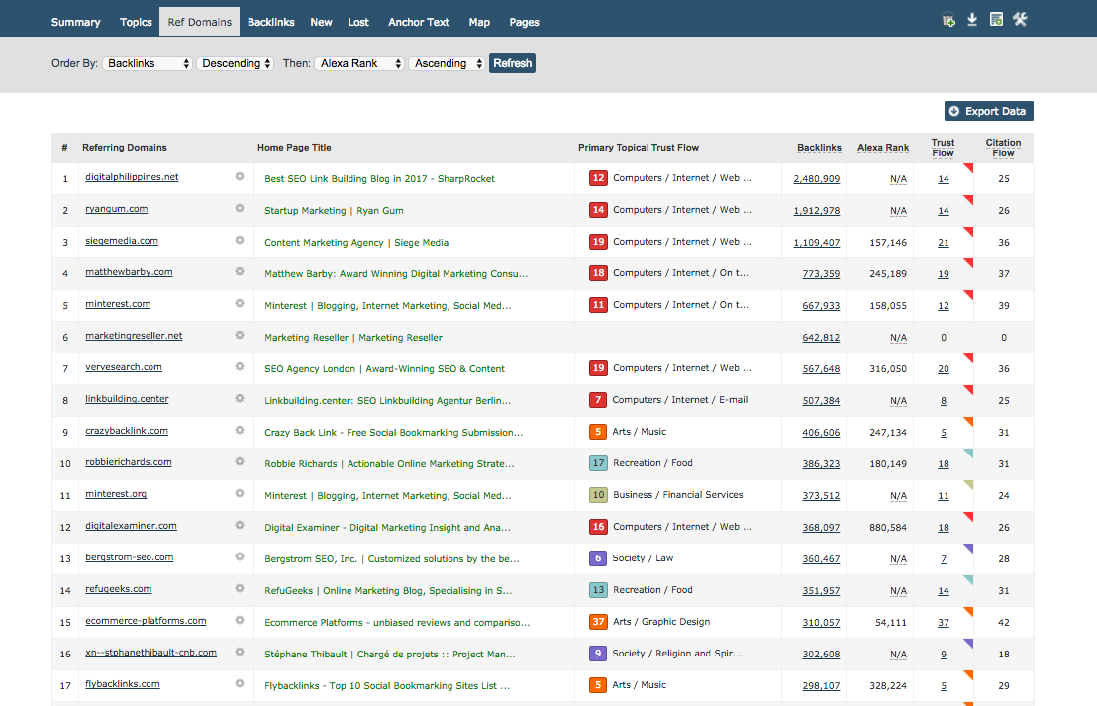
Task: Open the create report icon in header
Action: click(x=996, y=20)
